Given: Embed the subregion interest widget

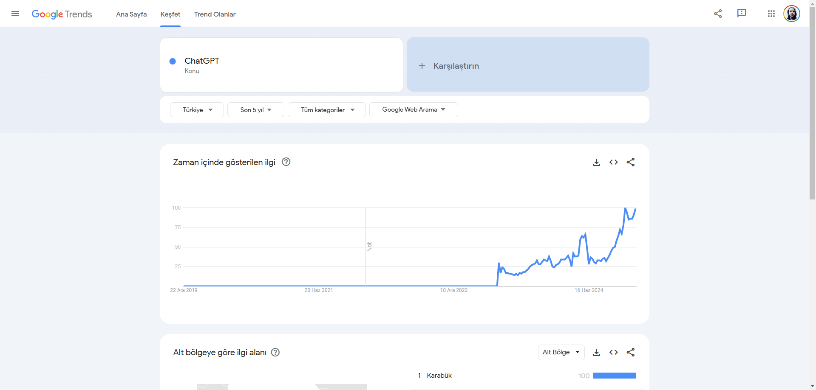Looking at the screenshot, I should [613, 352].
